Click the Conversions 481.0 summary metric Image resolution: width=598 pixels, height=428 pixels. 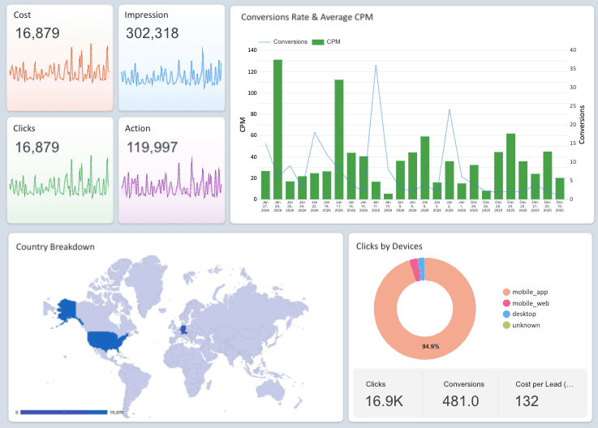[463, 394]
